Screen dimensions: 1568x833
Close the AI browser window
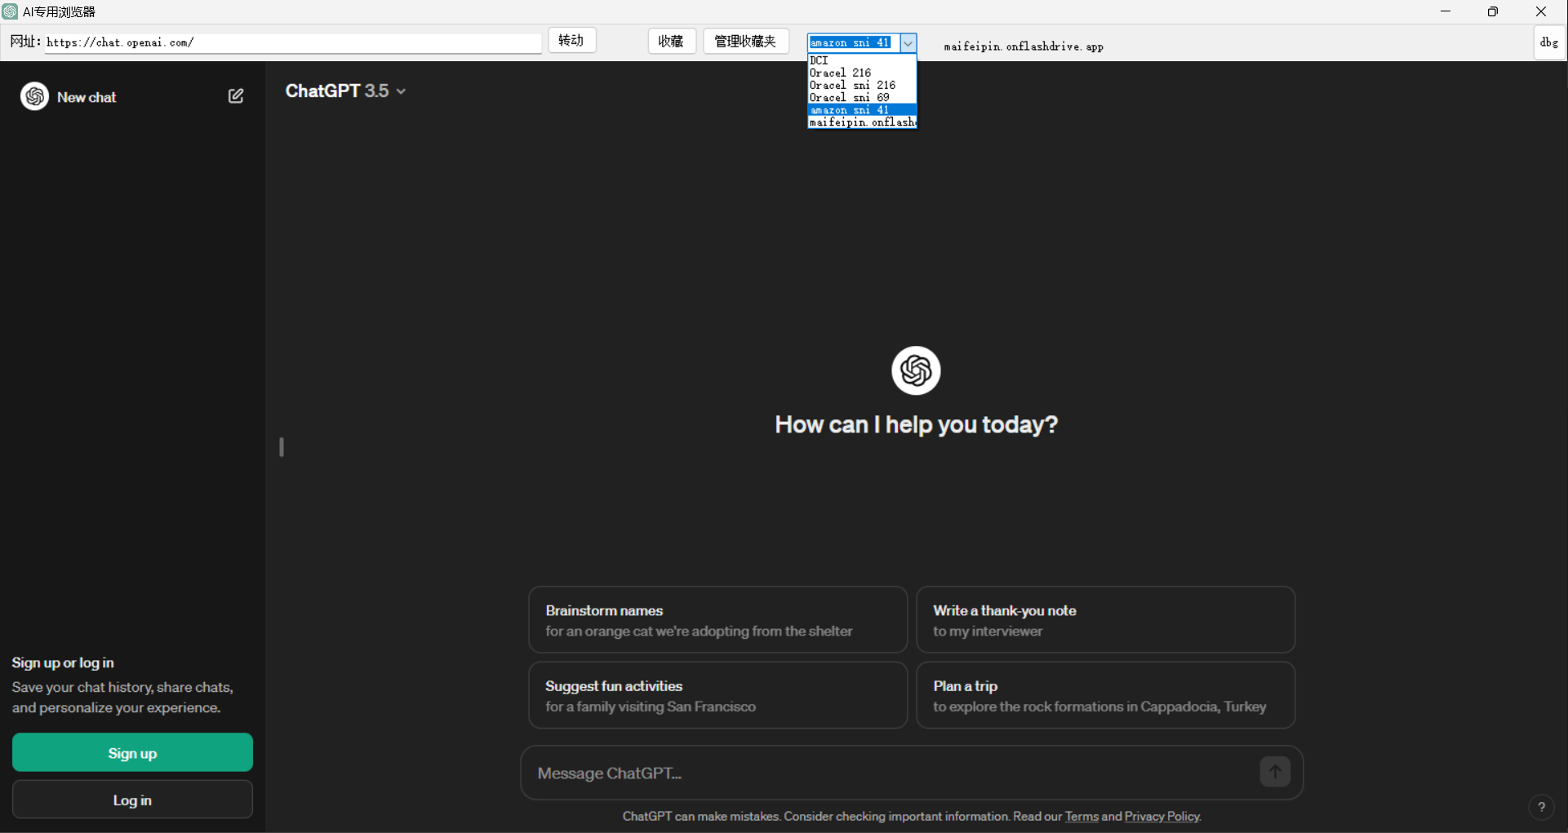[1541, 11]
